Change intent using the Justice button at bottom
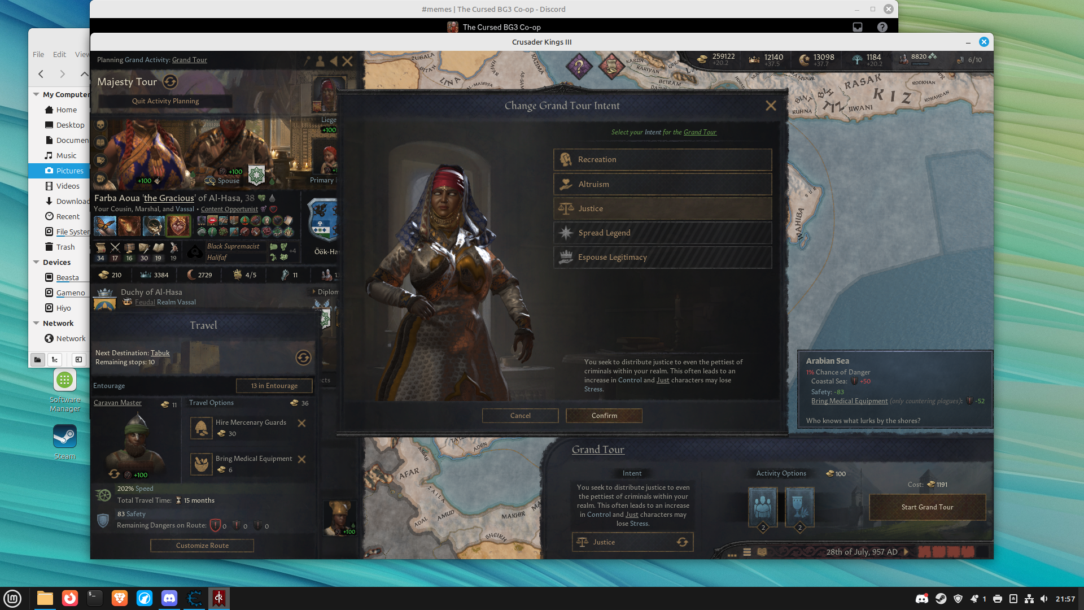 click(632, 542)
